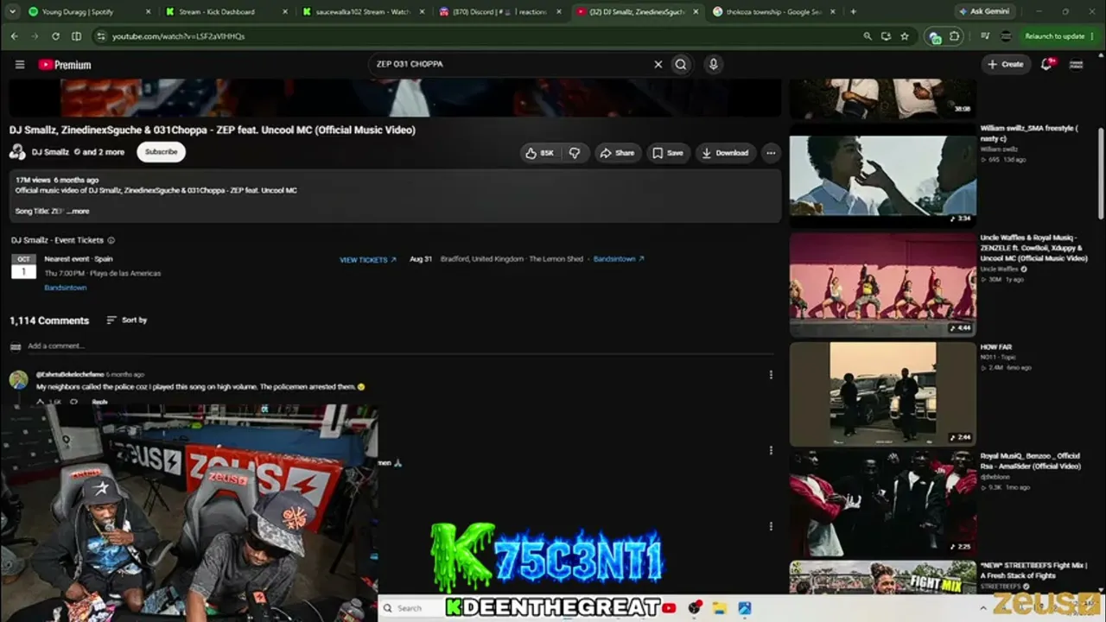Open YouTube notifications bell
Viewport: 1106px width, 622px height.
[1047, 64]
